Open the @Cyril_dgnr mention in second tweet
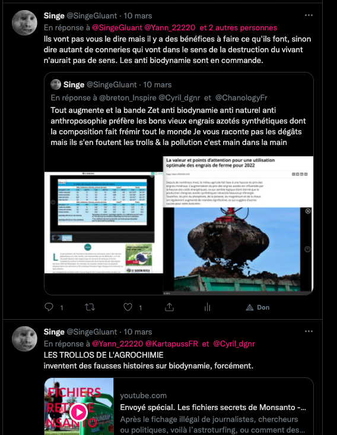Viewport: 337px width, 435px height. coord(234,343)
